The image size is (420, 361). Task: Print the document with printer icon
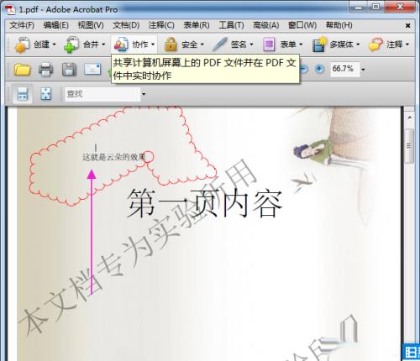pos(45,69)
